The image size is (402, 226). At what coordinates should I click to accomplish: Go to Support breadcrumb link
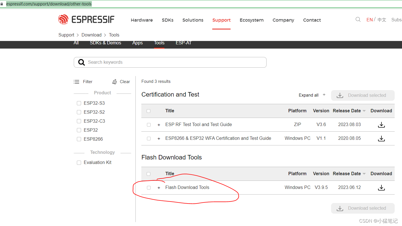pos(66,35)
